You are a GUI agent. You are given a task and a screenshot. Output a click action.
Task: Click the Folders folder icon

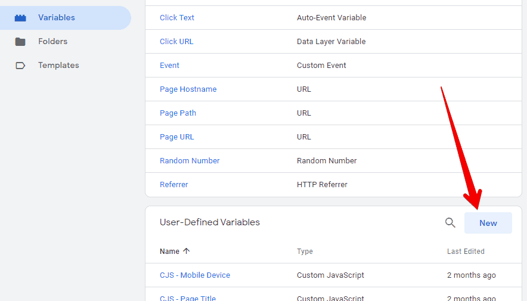point(20,42)
